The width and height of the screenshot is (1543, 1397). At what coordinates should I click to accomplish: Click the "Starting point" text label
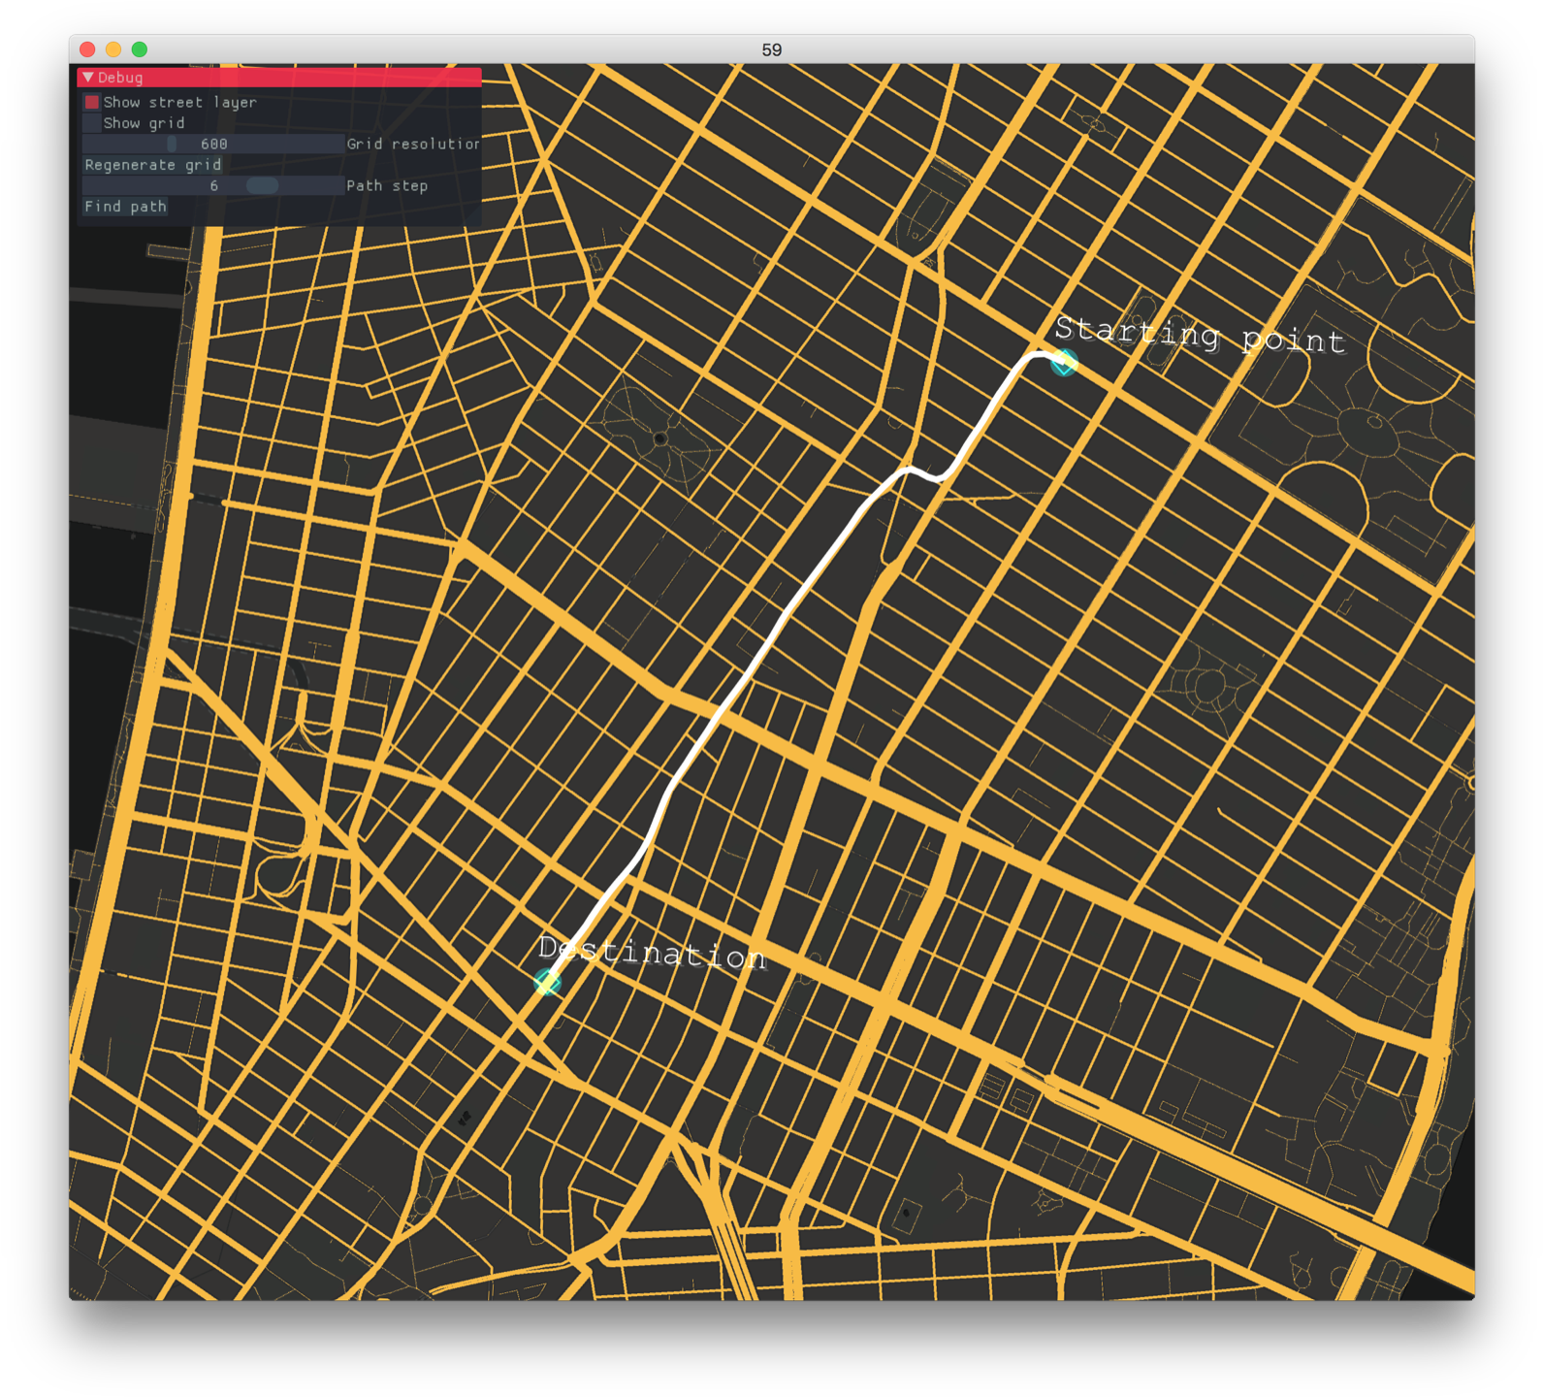click(1200, 335)
